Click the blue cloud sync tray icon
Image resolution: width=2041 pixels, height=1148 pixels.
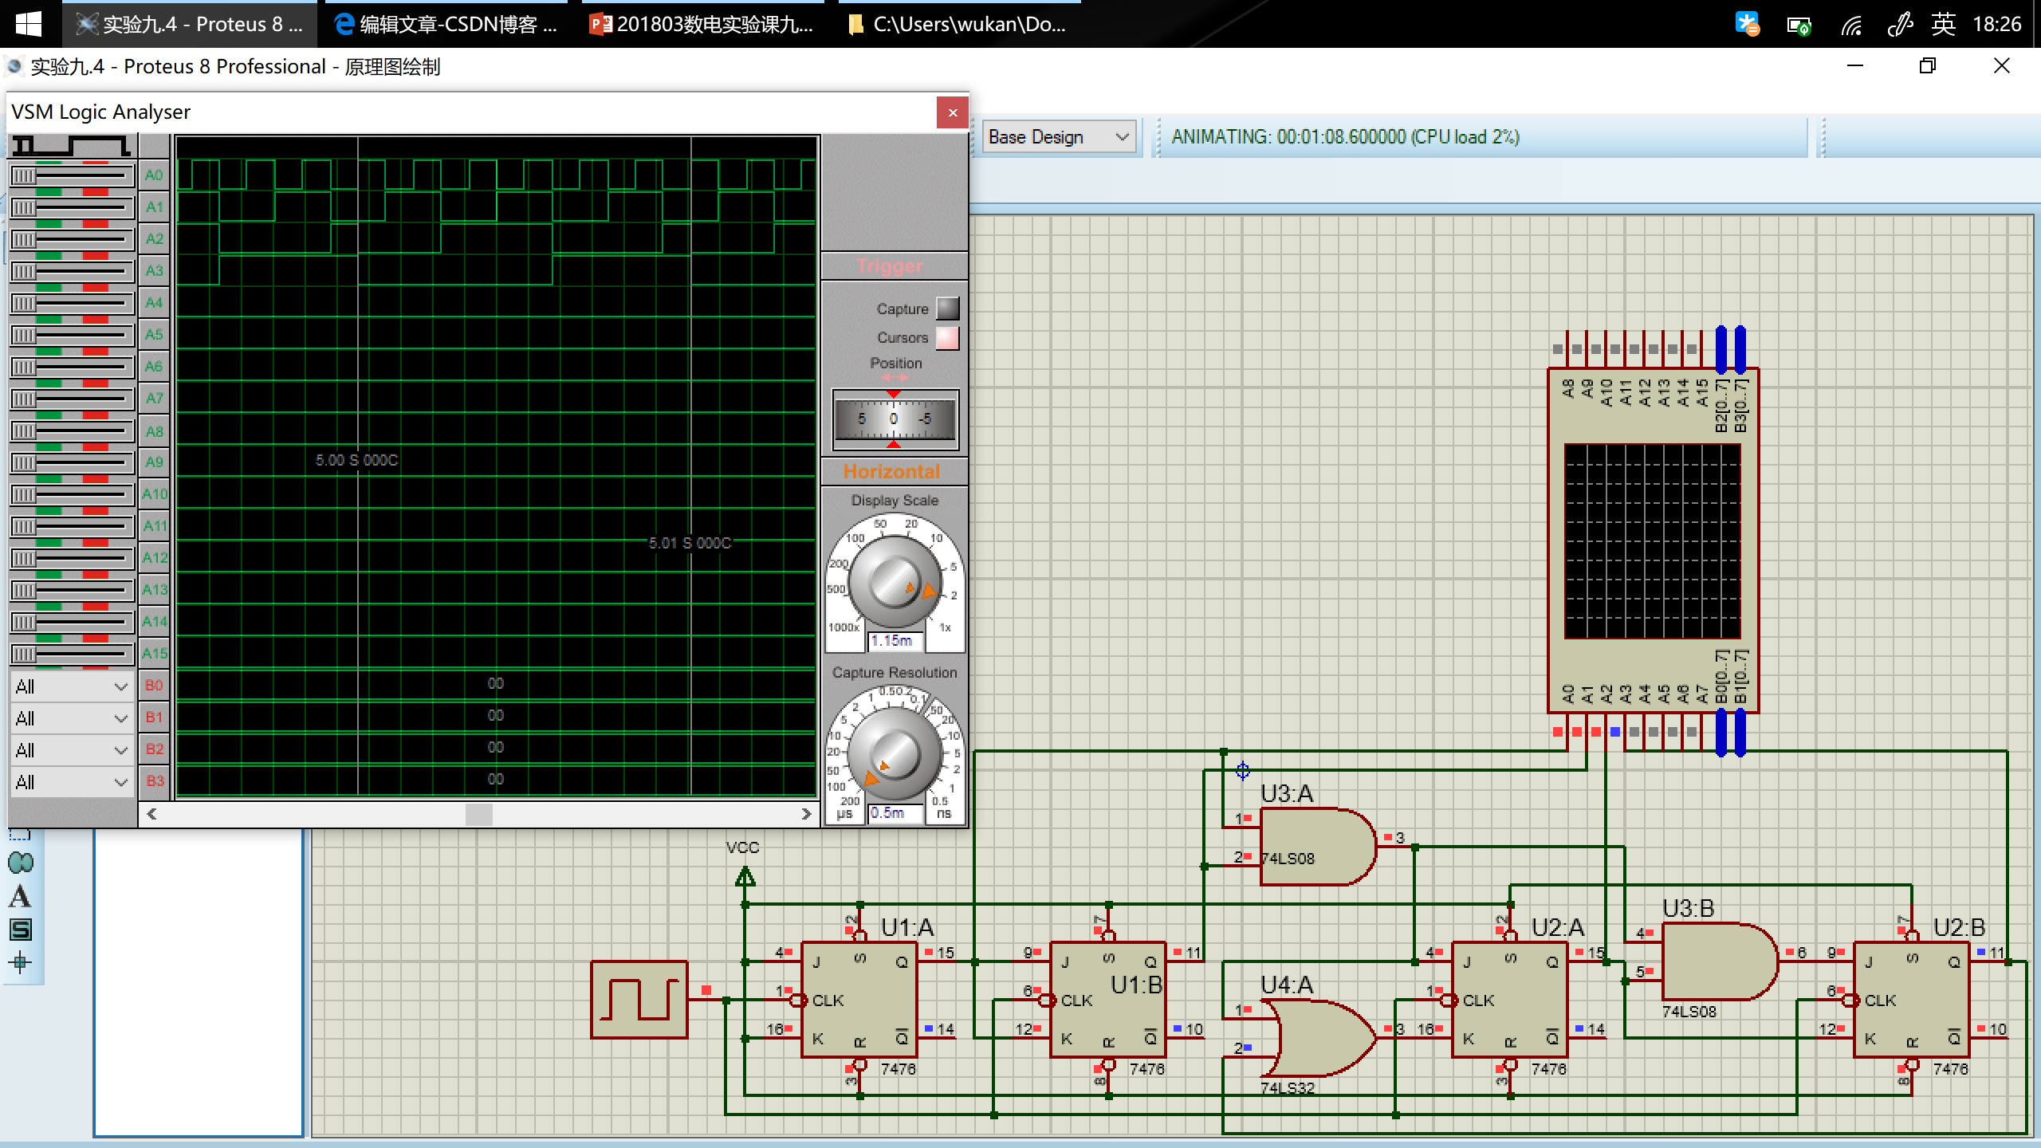(1747, 24)
